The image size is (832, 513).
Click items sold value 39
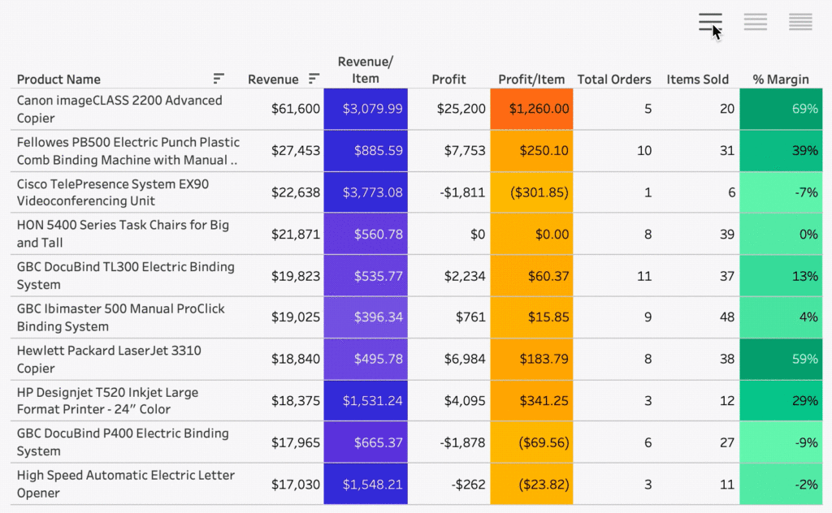(x=727, y=235)
